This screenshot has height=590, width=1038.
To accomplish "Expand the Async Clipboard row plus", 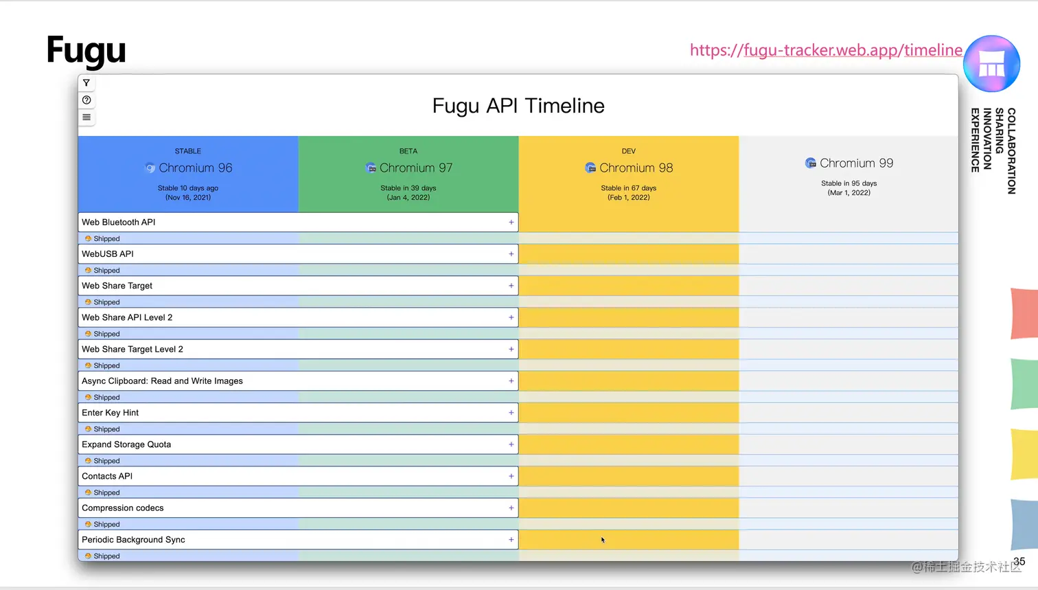I will click(511, 381).
